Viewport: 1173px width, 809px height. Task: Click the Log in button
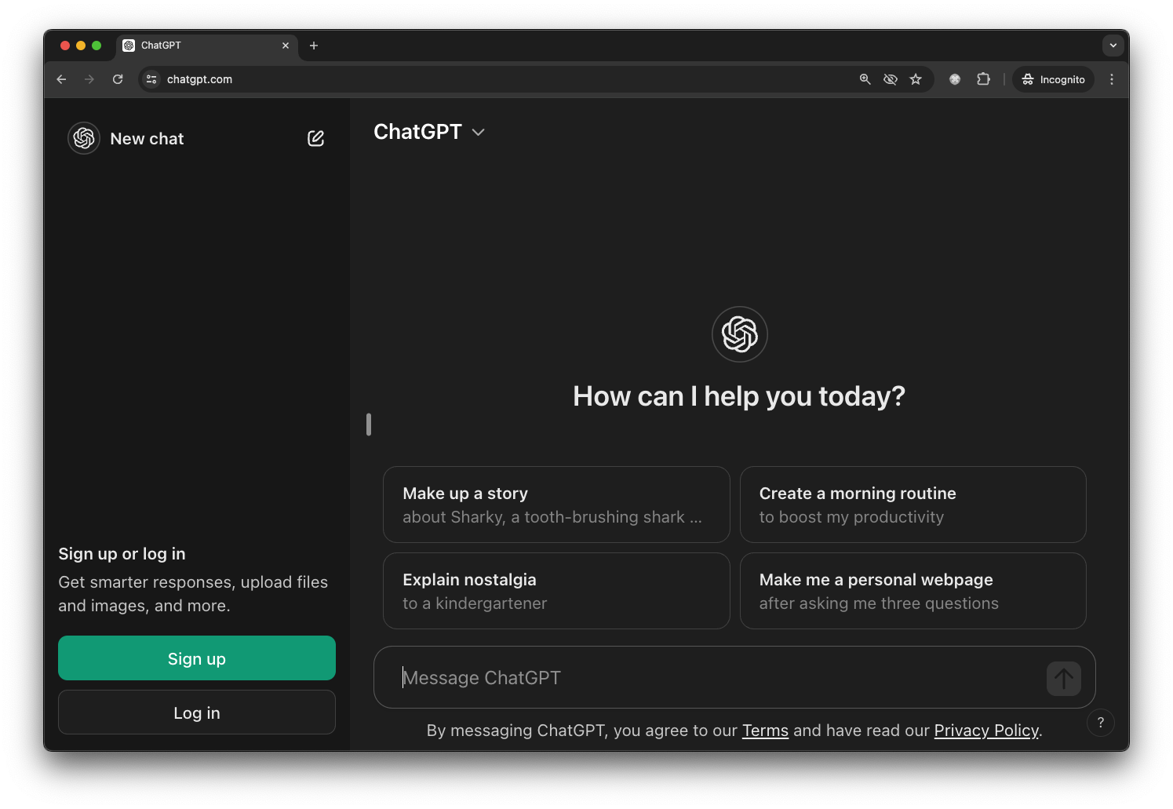pos(197,712)
